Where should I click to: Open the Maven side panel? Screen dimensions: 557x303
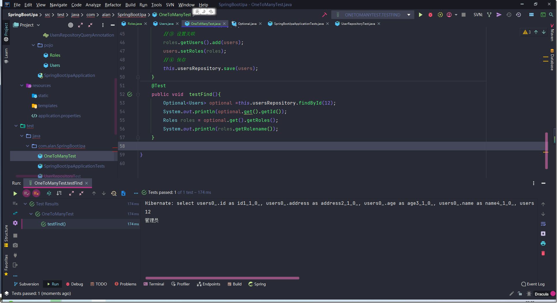(552, 33)
